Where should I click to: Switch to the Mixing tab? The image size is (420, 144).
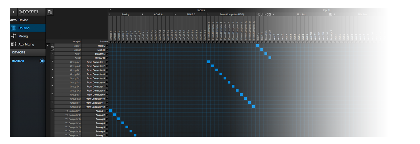click(x=23, y=36)
